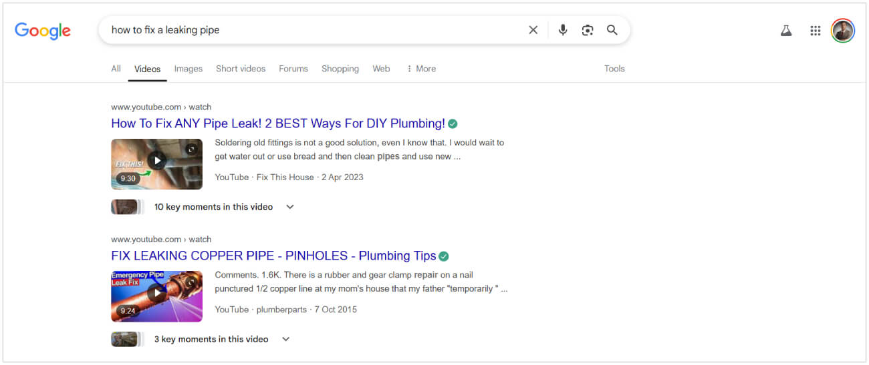Click '10 key moments in this video' text
869x365 pixels.
point(213,207)
